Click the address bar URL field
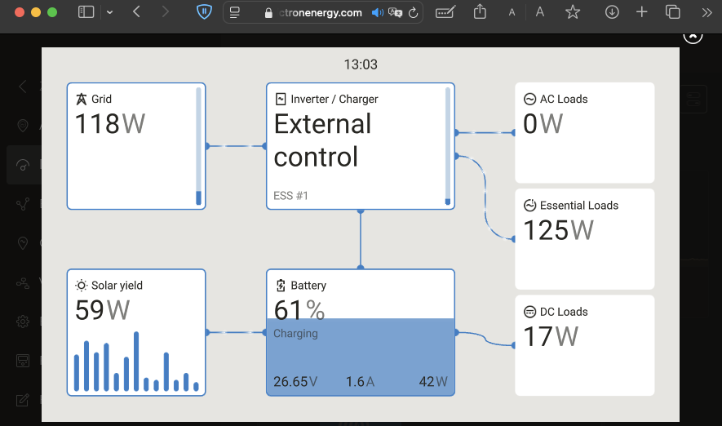 pyautogui.click(x=320, y=13)
